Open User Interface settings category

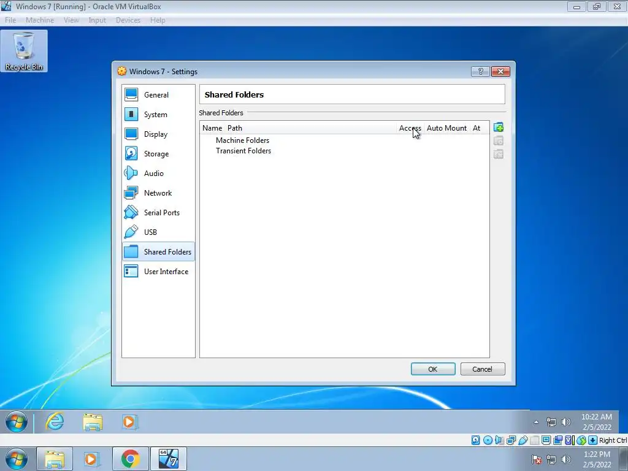158,272
